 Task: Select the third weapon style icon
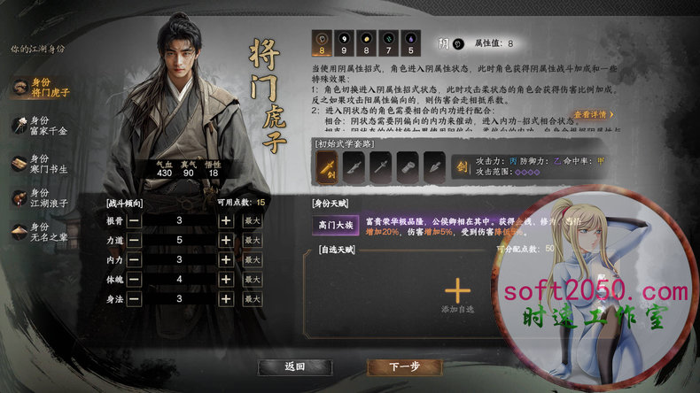pos(381,167)
